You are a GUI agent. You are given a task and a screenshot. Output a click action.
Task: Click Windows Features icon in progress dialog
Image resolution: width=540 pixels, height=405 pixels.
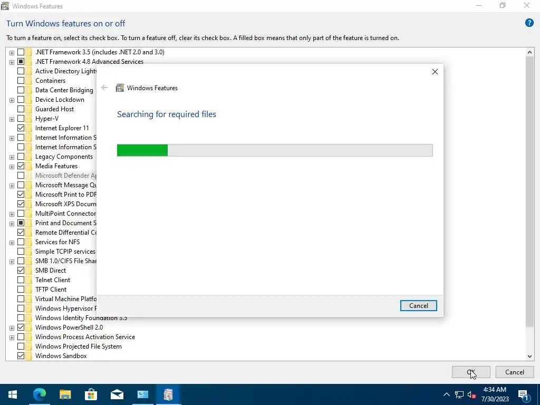(x=120, y=88)
